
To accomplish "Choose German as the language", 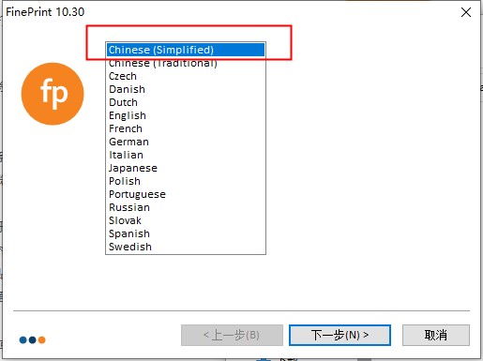I will [186, 142].
